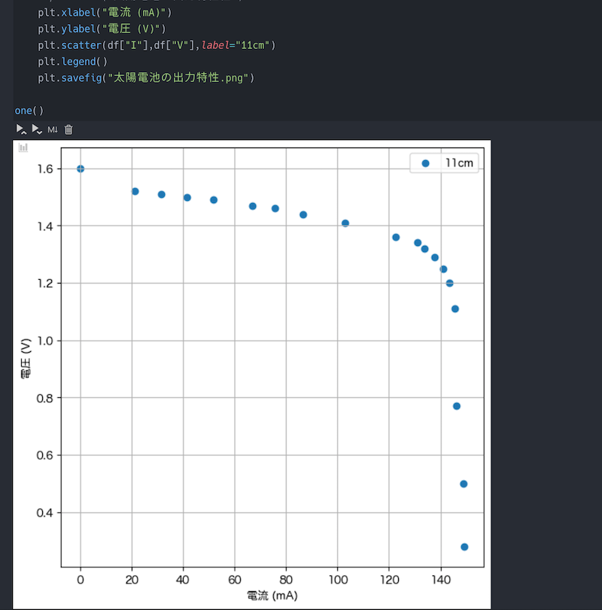This screenshot has height=610, width=602.
Task: Click the lowest scatter point near 0.3 V
Action: pos(465,547)
